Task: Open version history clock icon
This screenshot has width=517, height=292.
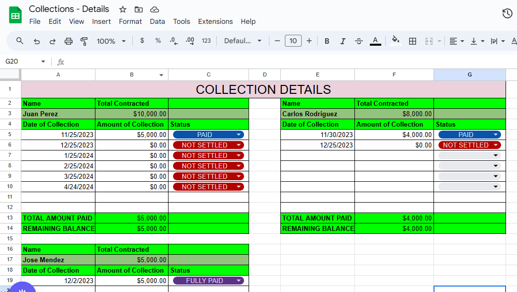Action: 507,13
